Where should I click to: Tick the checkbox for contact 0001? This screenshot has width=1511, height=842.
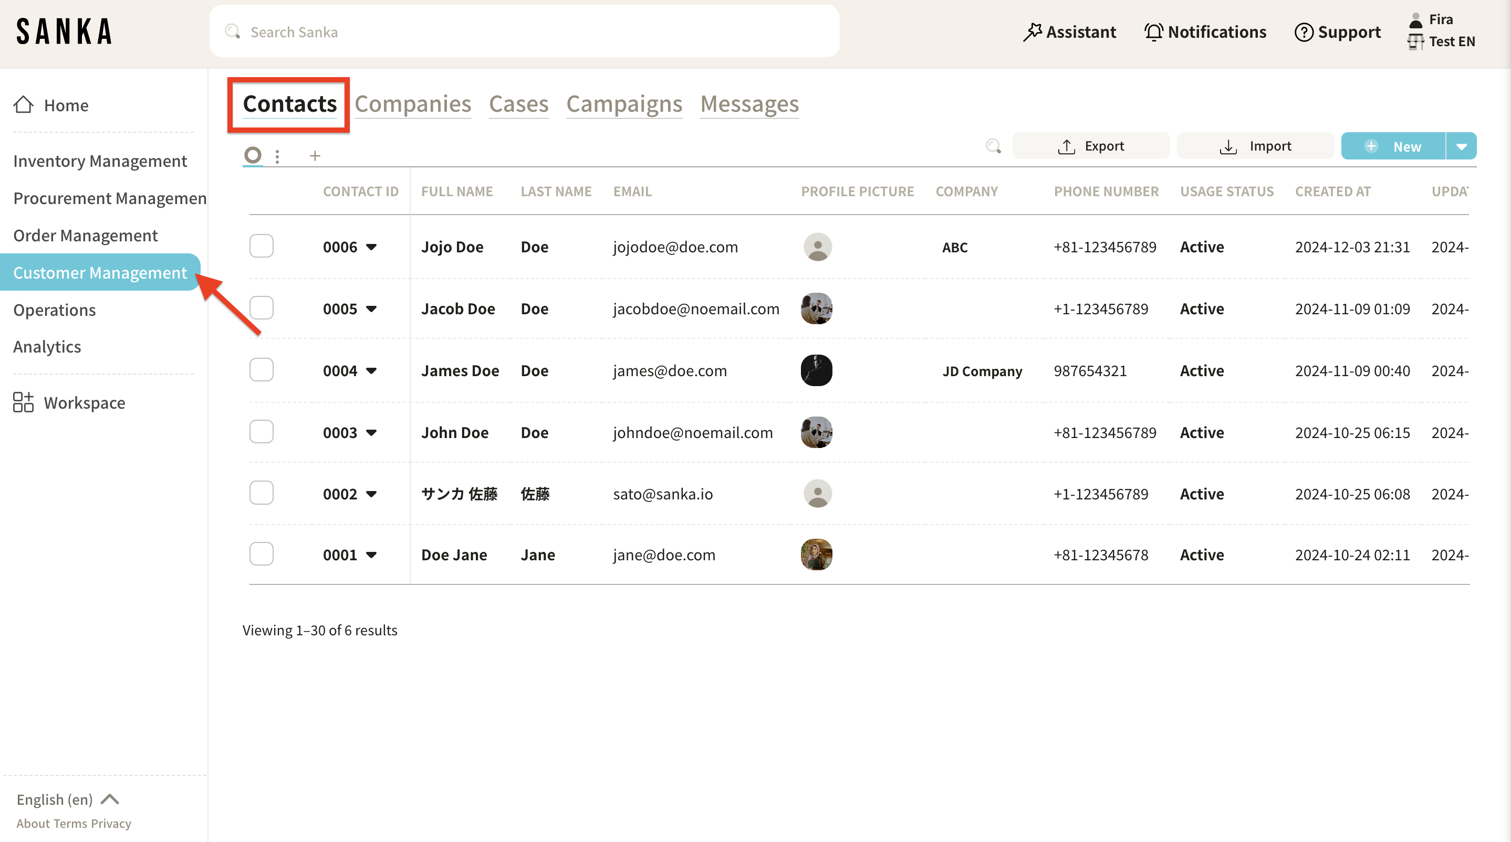pyautogui.click(x=262, y=555)
